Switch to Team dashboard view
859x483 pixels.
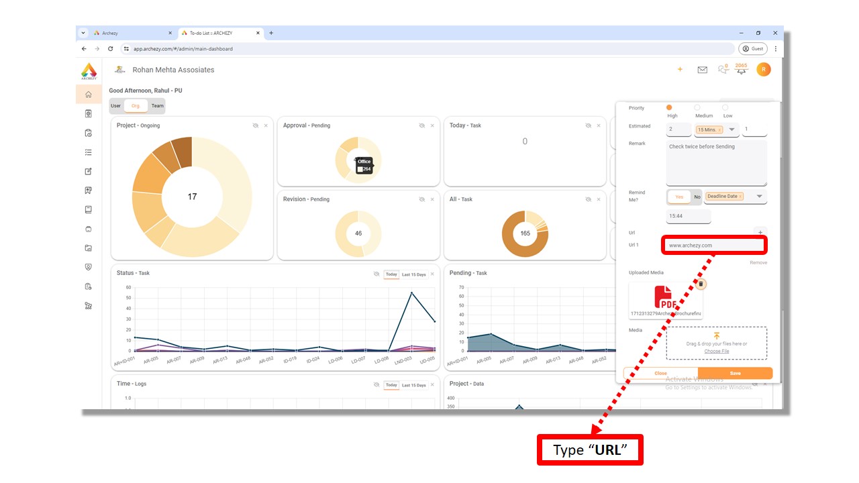coord(157,106)
